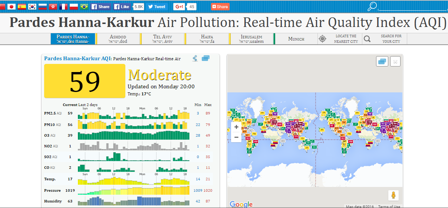Select the Brazilian flag icon
Image resolution: width=448 pixels, height=208 pixels.
tap(84, 7)
